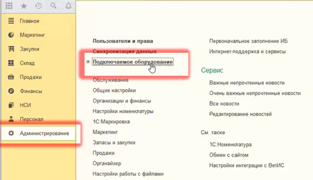The image size is (313, 180).
Task: Open Настройки работы с файлами link
Action: click(x=128, y=174)
